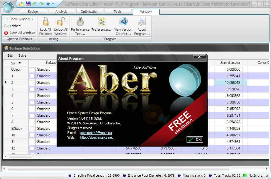The image size is (271, 179).
Task: Click the Surface Data Editor window icon
Action: tap(6, 48)
